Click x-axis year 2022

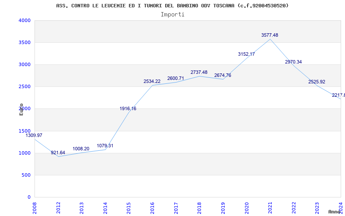point(294,208)
